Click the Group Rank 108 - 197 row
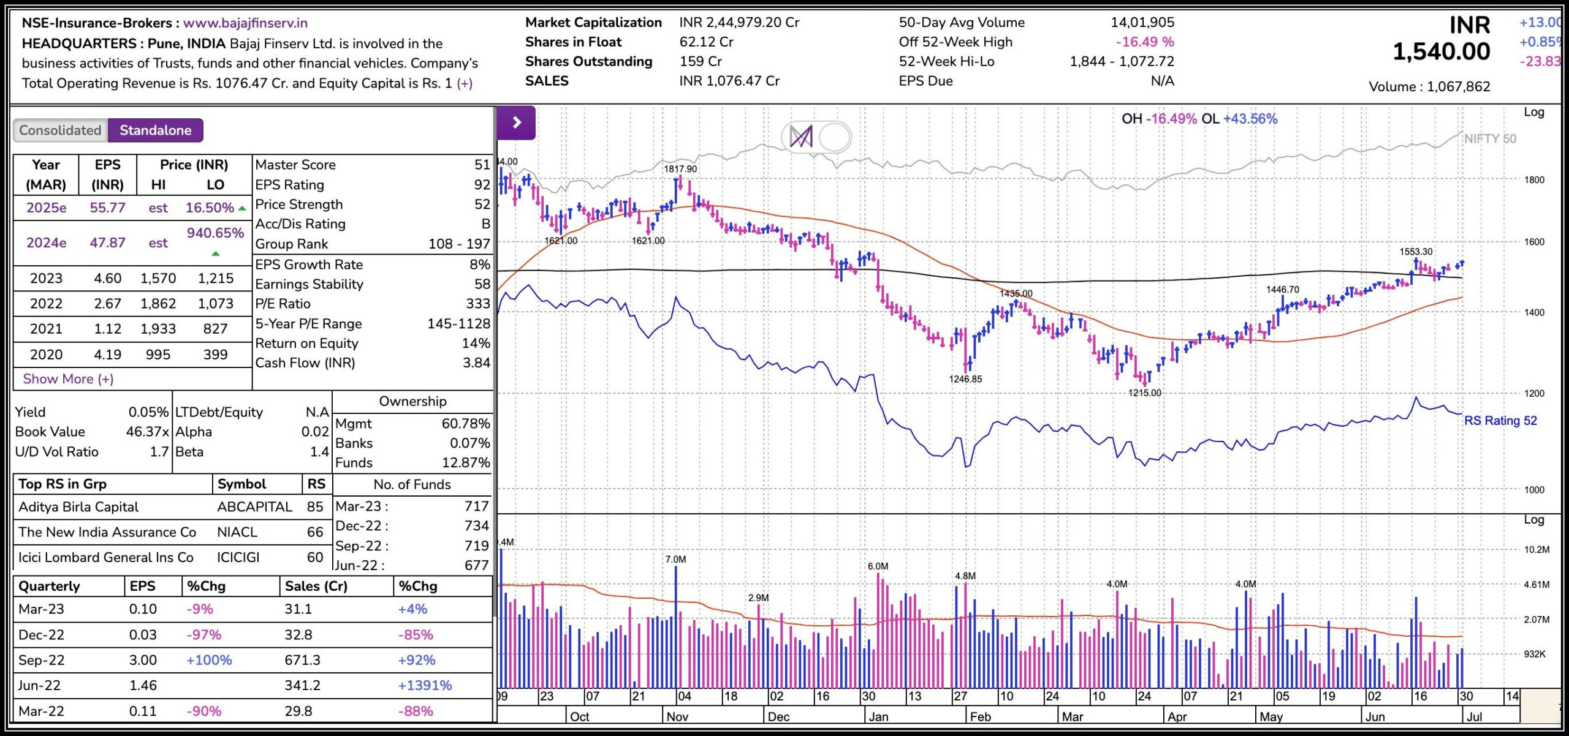This screenshot has height=736, width=1569. tap(373, 244)
